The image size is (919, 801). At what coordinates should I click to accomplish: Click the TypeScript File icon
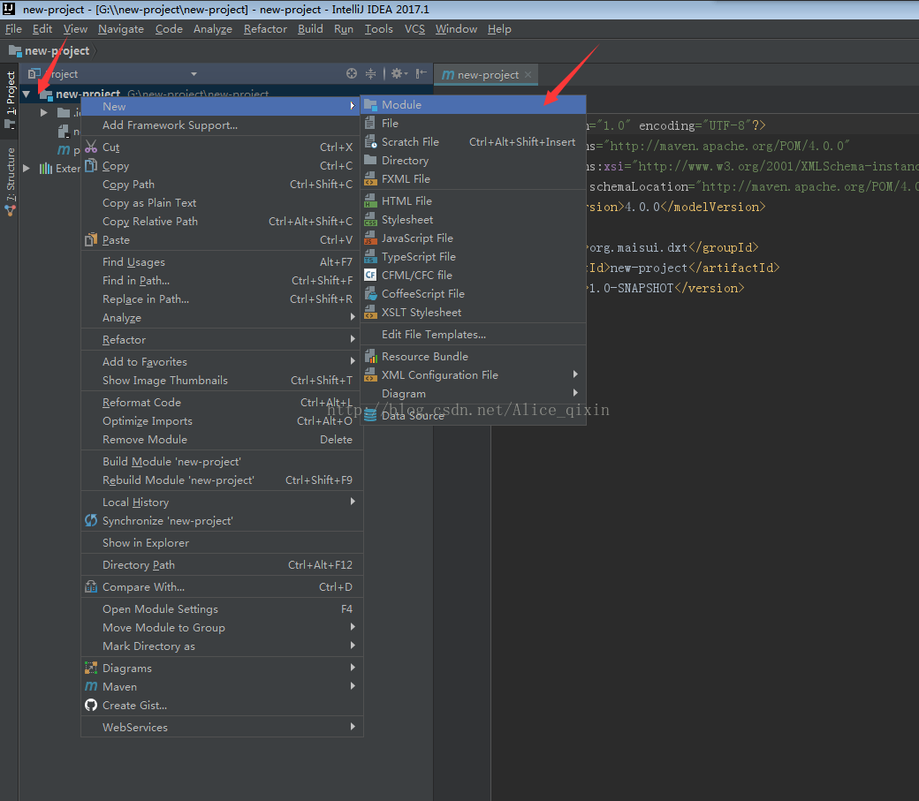click(370, 256)
